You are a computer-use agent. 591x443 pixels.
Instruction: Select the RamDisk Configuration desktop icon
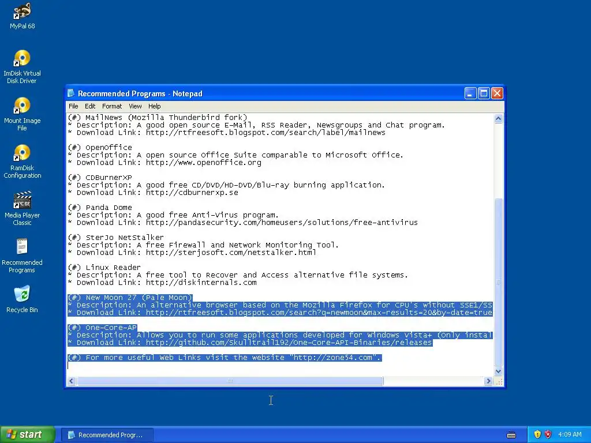point(23,162)
